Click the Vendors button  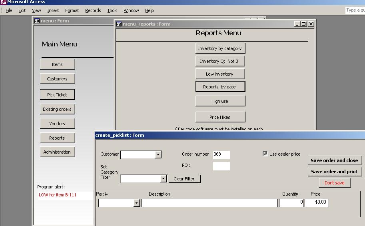[57, 124]
